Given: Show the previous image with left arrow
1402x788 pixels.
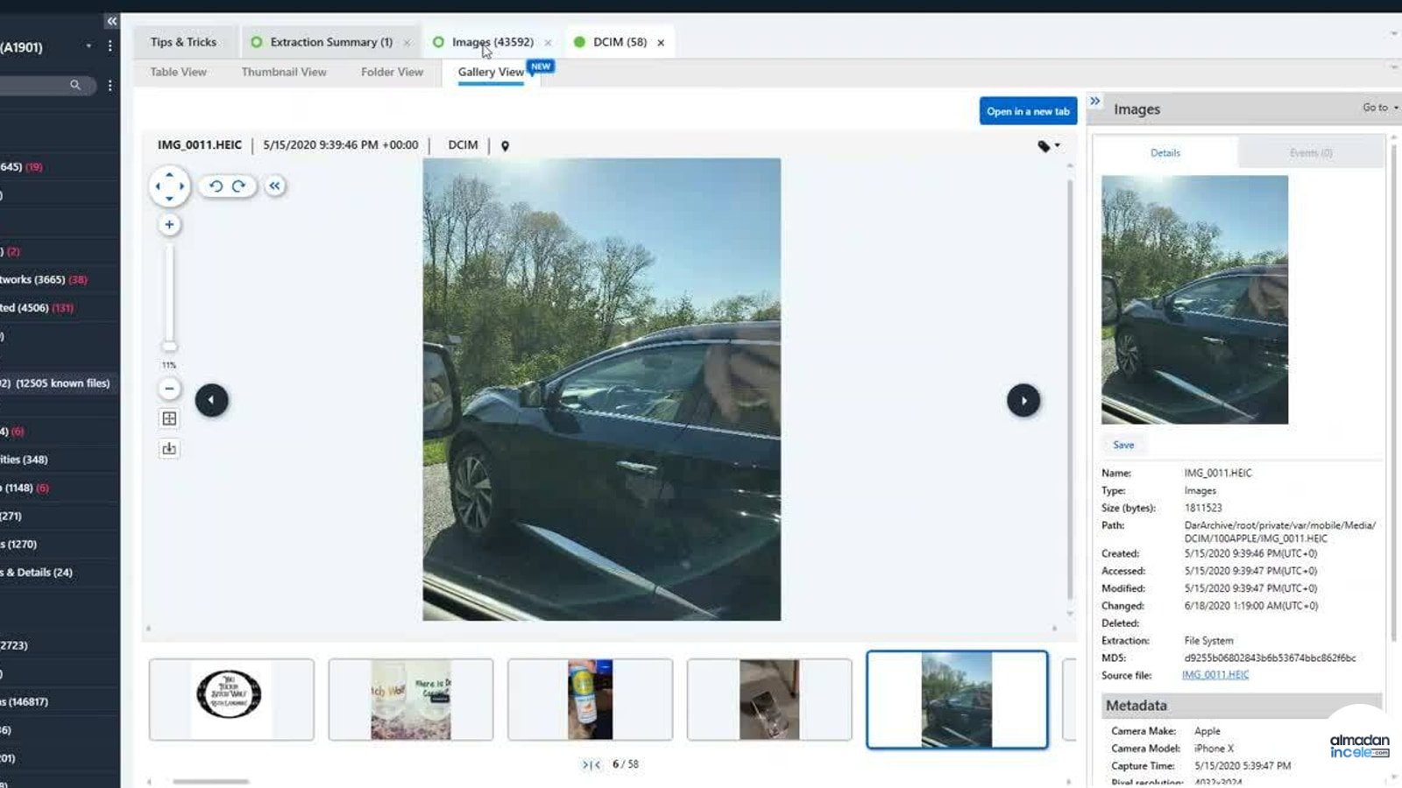Looking at the screenshot, I should click(211, 400).
